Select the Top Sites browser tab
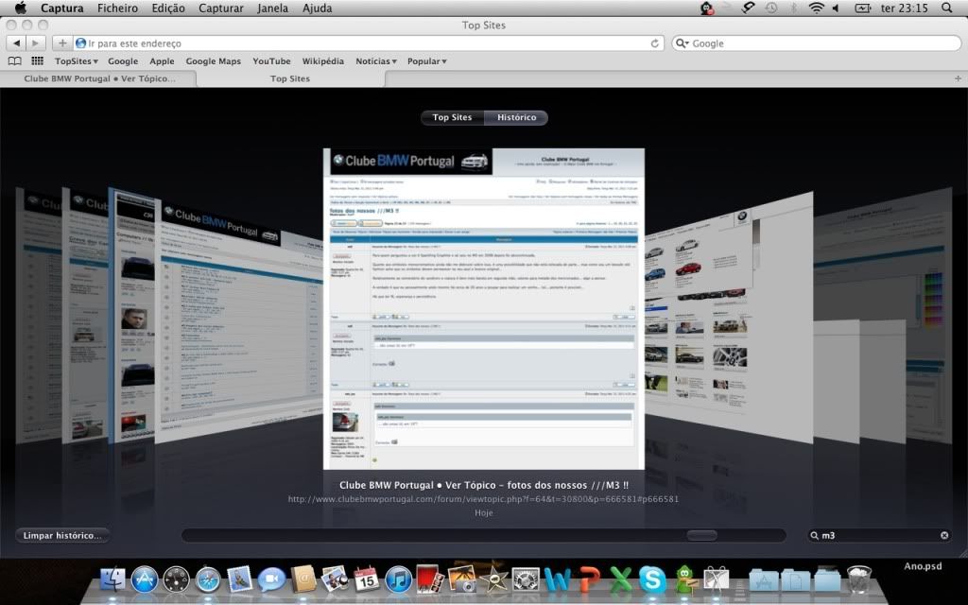Screen dimensions: 968x605 (x=290, y=78)
